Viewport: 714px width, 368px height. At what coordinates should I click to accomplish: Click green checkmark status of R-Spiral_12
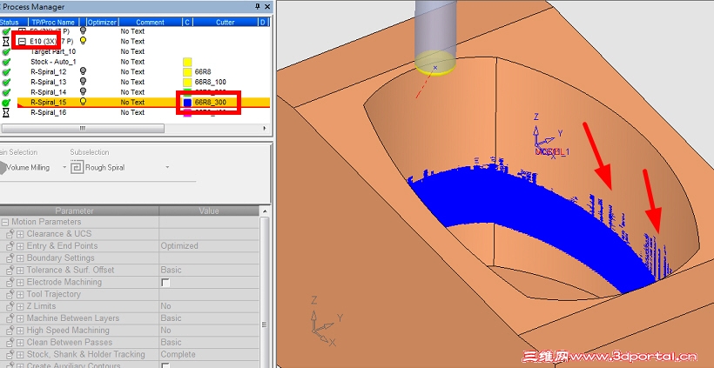[x=6, y=72]
